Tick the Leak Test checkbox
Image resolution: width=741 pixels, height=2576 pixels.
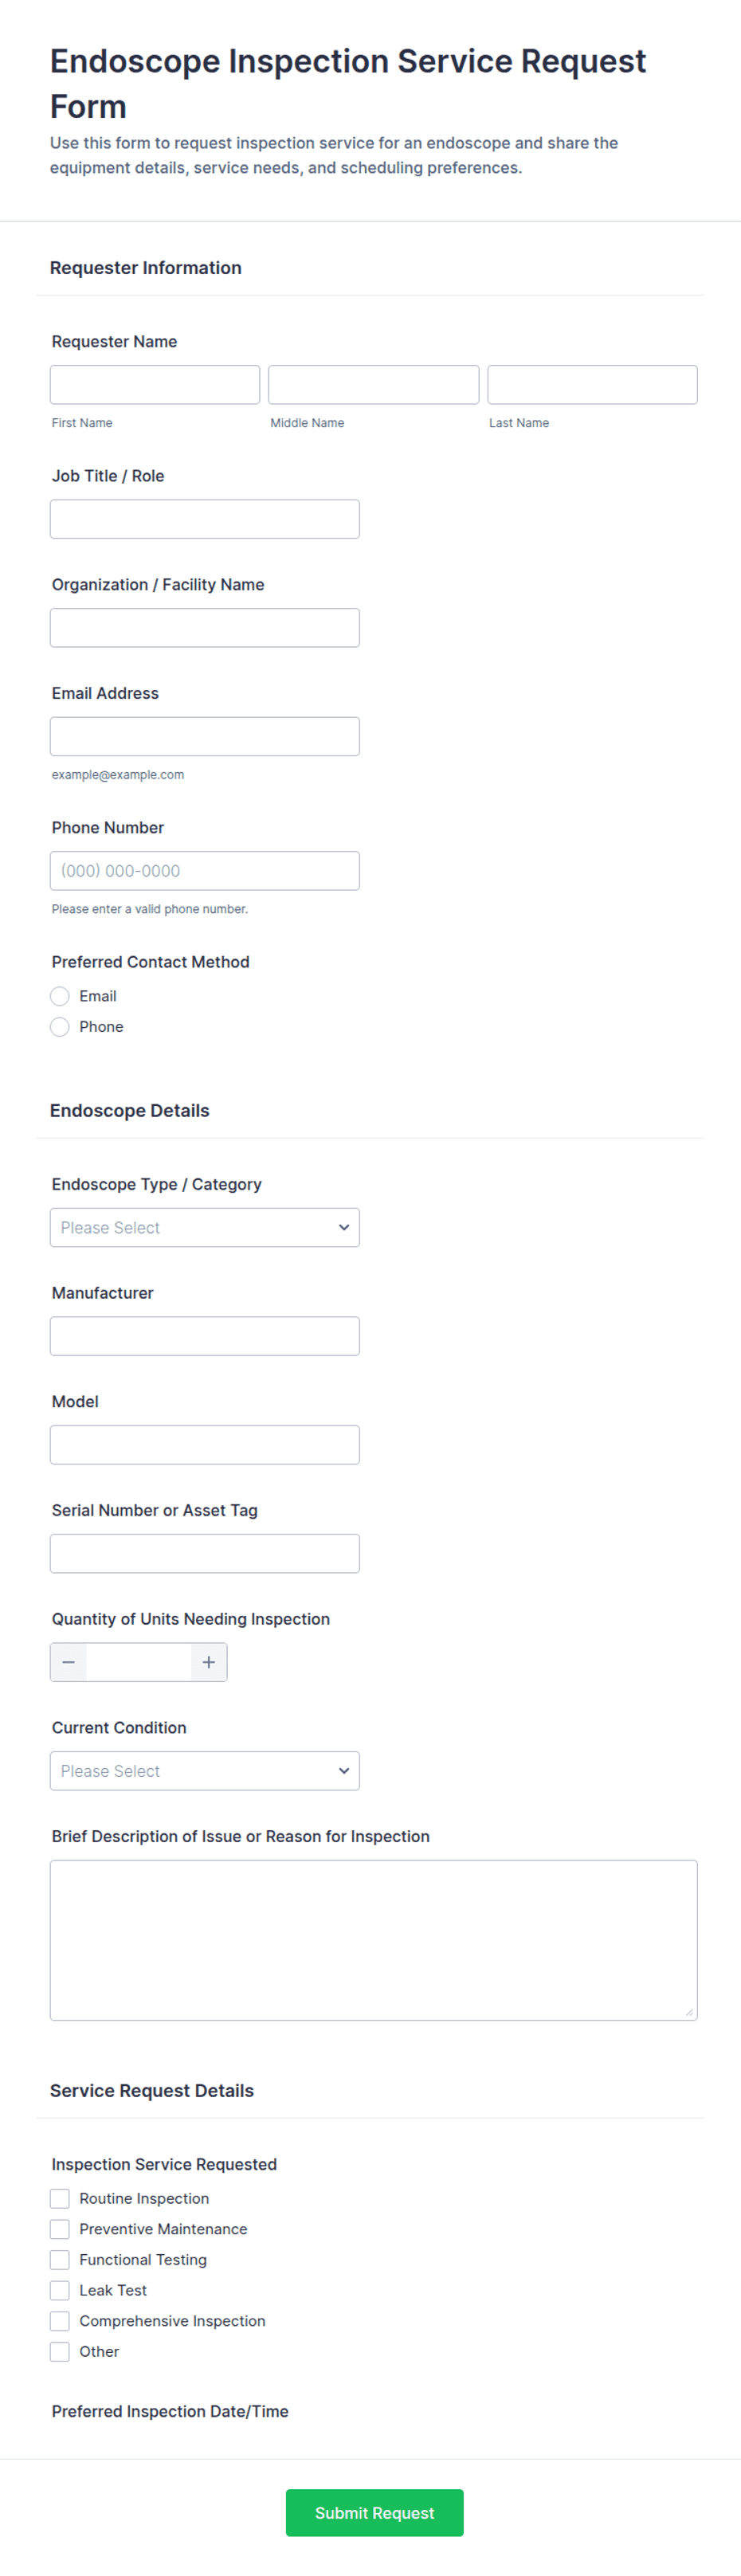(60, 2290)
